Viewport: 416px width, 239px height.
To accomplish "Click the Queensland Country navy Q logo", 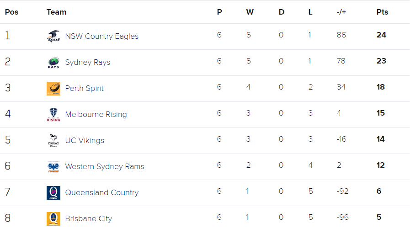I will [53, 193].
